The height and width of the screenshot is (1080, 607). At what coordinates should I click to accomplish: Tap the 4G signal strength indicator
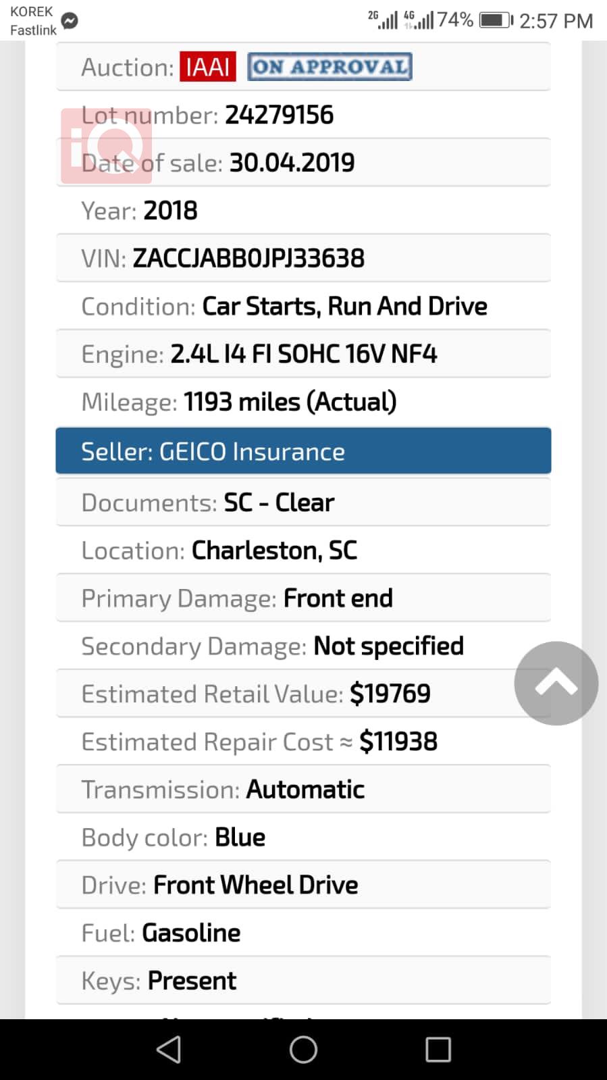[x=419, y=20]
